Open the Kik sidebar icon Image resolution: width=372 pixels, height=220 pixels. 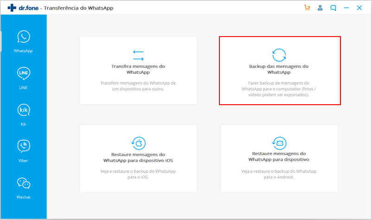(x=24, y=110)
